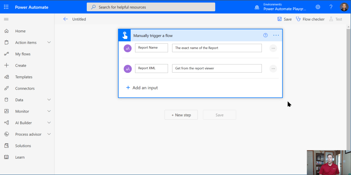Screen dimensions: 351x175
Task: Click the Flow checker label in header
Action: point(313,19)
